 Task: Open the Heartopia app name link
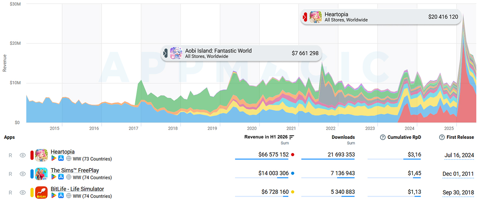click(63, 152)
